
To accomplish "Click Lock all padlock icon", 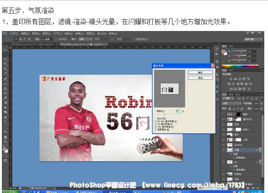I will pos(242,109).
